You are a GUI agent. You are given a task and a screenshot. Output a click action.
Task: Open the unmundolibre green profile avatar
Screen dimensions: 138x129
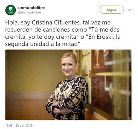click(x=11, y=10)
